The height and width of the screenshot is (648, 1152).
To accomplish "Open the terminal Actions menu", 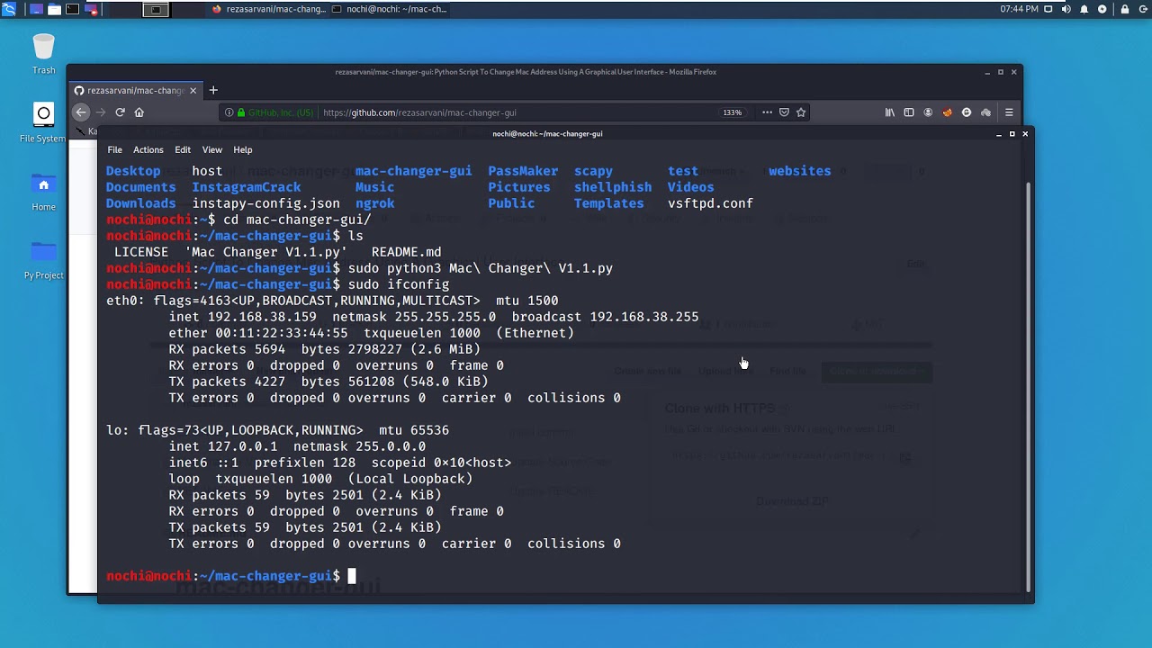I will (148, 149).
